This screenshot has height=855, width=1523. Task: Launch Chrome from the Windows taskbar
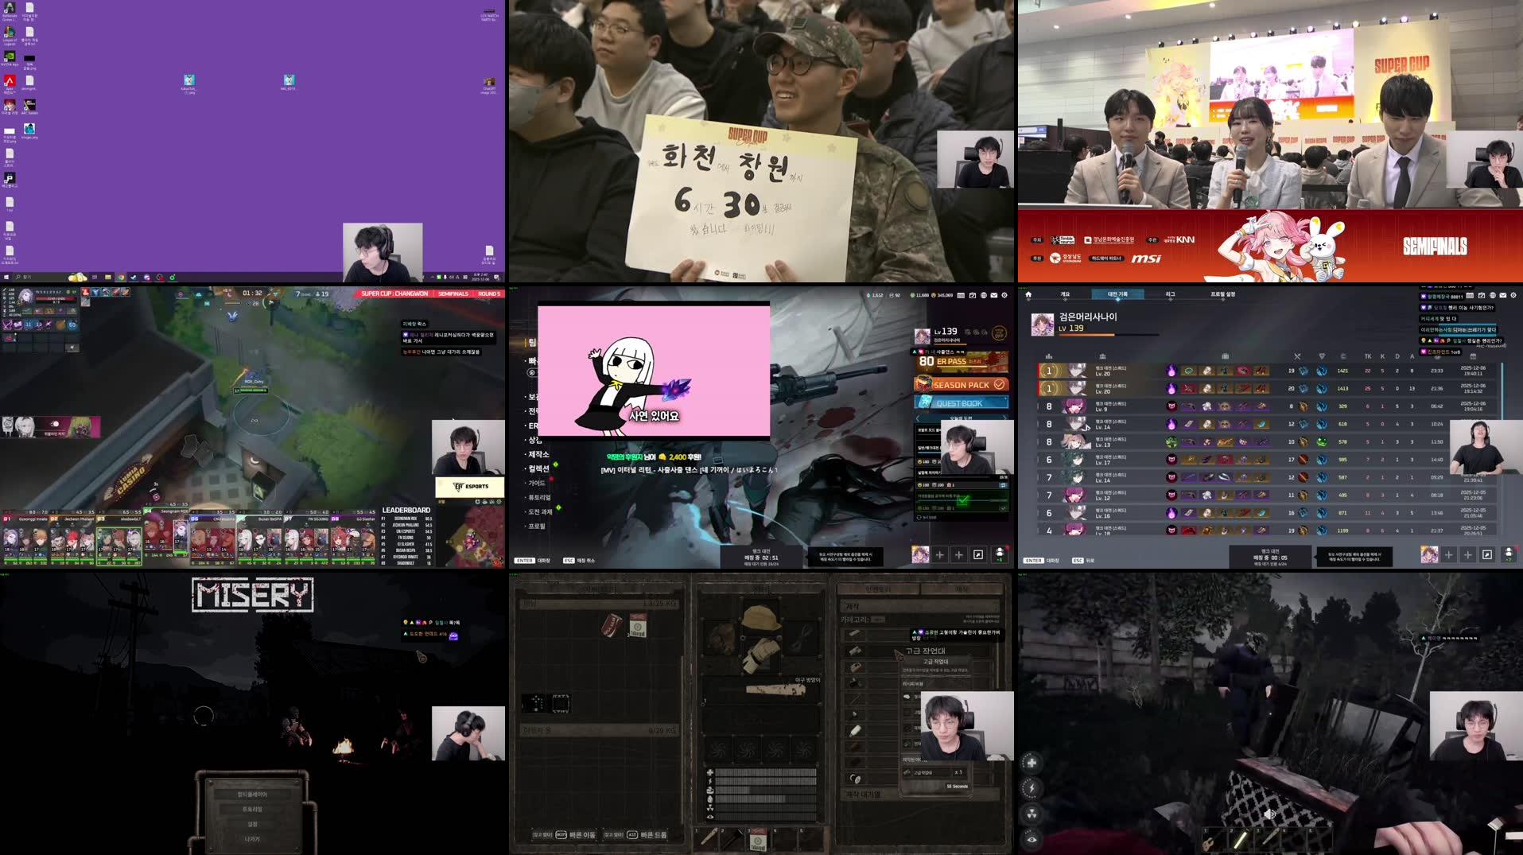121,278
